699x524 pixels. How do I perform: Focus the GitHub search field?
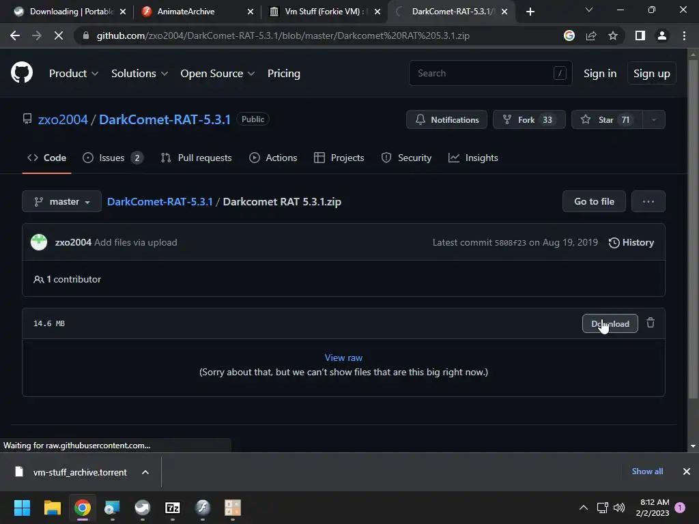pyautogui.click(x=490, y=73)
